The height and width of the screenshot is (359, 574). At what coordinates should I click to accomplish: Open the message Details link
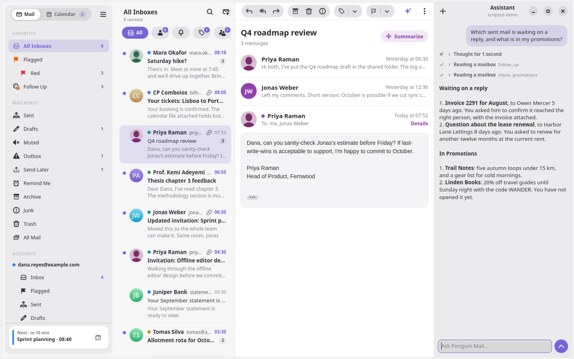click(x=419, y=124)
